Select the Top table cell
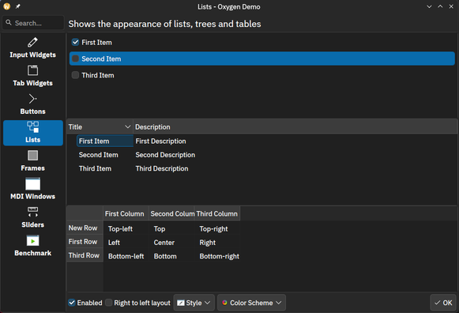This screenshot has width=459, height=313. (172, 228)
